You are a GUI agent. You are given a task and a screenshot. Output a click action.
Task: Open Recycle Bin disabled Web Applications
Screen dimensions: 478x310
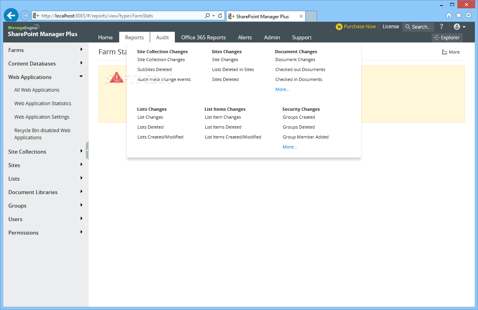pos(43,134)
